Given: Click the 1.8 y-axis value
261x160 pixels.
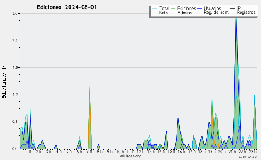Looking at the screenshot, I should [15, 67].
